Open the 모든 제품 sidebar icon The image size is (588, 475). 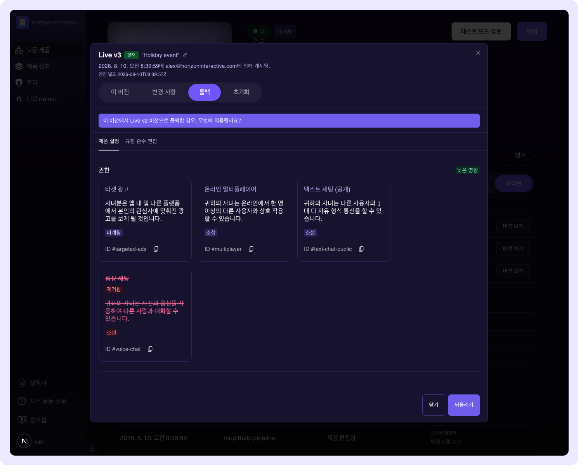coord(19,50)
